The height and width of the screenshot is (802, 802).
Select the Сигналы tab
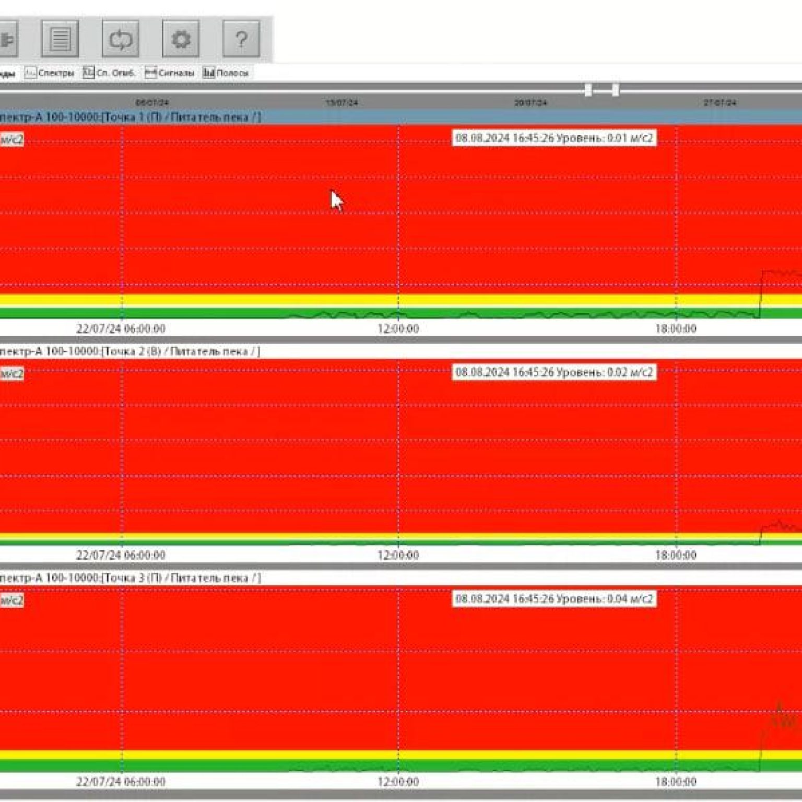coord(170,73)
